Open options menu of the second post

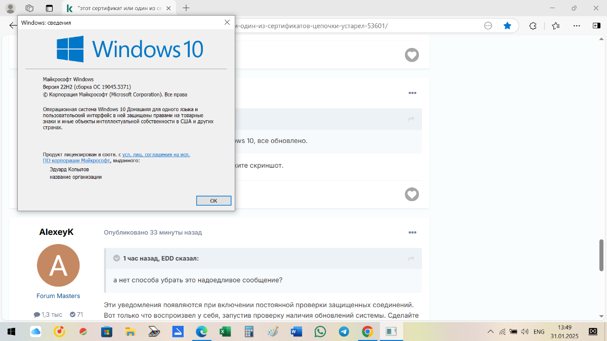(x=412, y=93)
